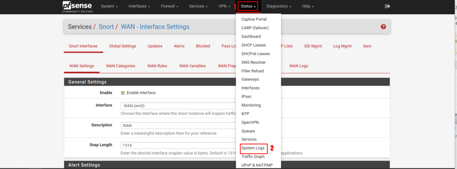This screenshot has width=457, height=169.
Task: Open the Interface WAN (em0) select box
Action: coord(178,106)
